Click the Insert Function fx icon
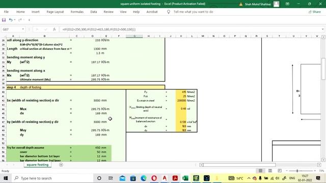 click(x=55, y=29)
